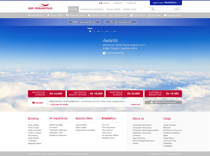
Task: Click the Search input field
Action: [166, 9]
